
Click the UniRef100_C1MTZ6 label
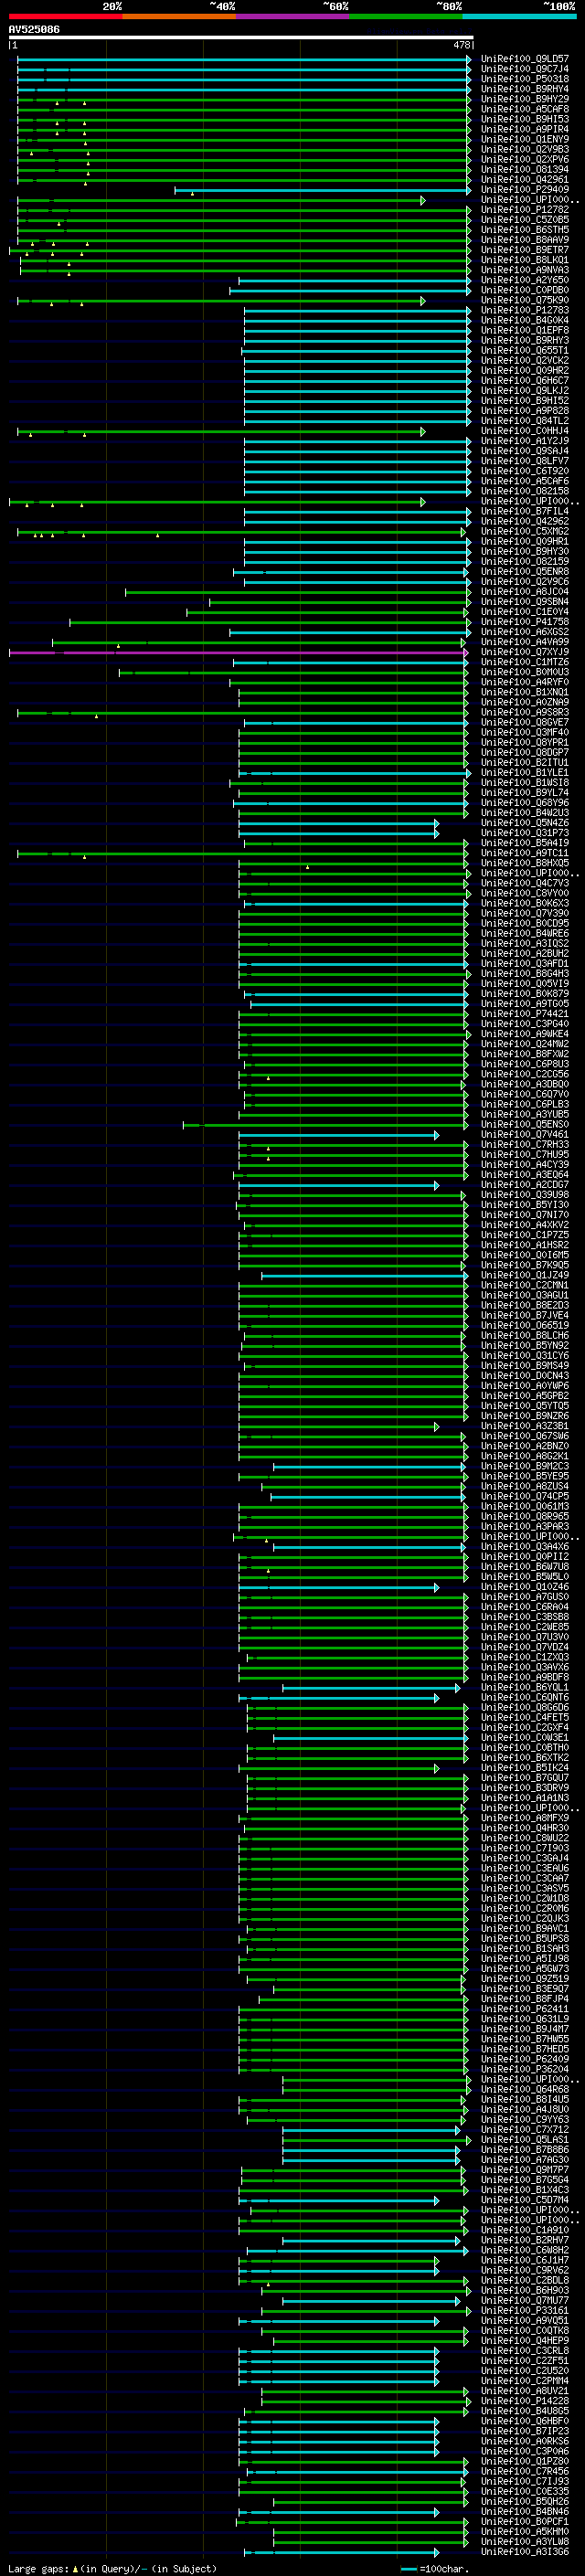pyautogui.click(x=524, y=662)
